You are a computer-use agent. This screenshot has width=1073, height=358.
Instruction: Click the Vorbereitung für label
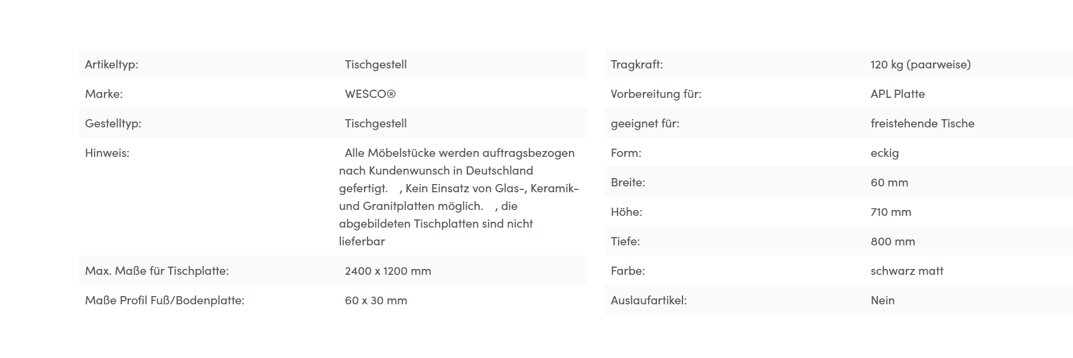coord(656,94)
